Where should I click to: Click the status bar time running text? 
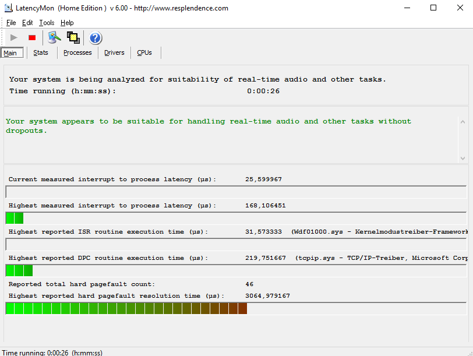point(52,353)
